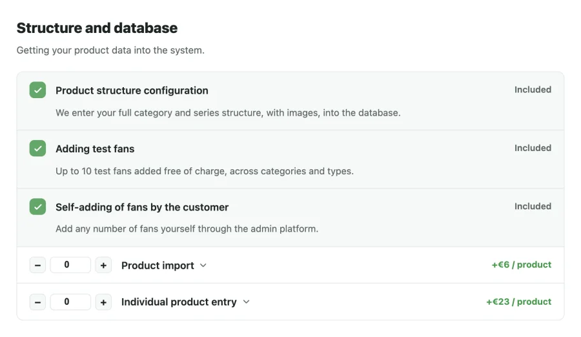This screenshot has height=337, width=581.
Task: Click the Individual product entry label
Action: pyautogui.click(x=179, y=301)
